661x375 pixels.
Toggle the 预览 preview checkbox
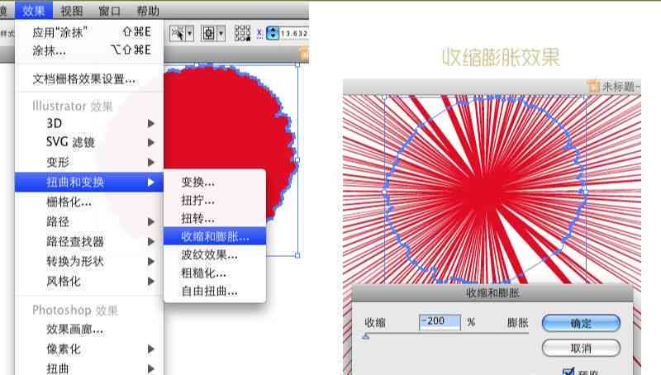(x=568, y=371)
